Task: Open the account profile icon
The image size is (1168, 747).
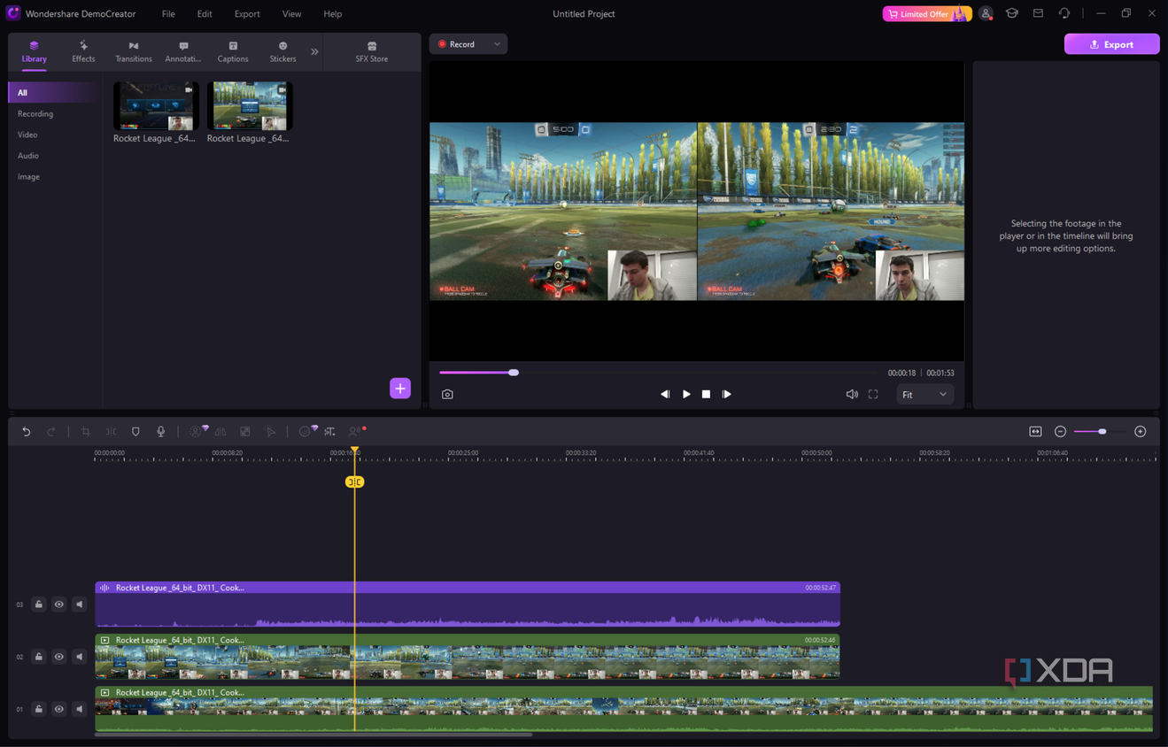Action: (x=986, y=14)
